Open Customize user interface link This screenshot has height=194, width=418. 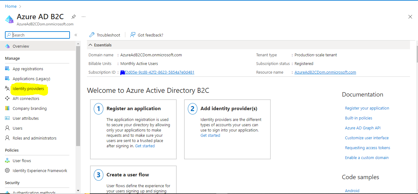[367, 138]
